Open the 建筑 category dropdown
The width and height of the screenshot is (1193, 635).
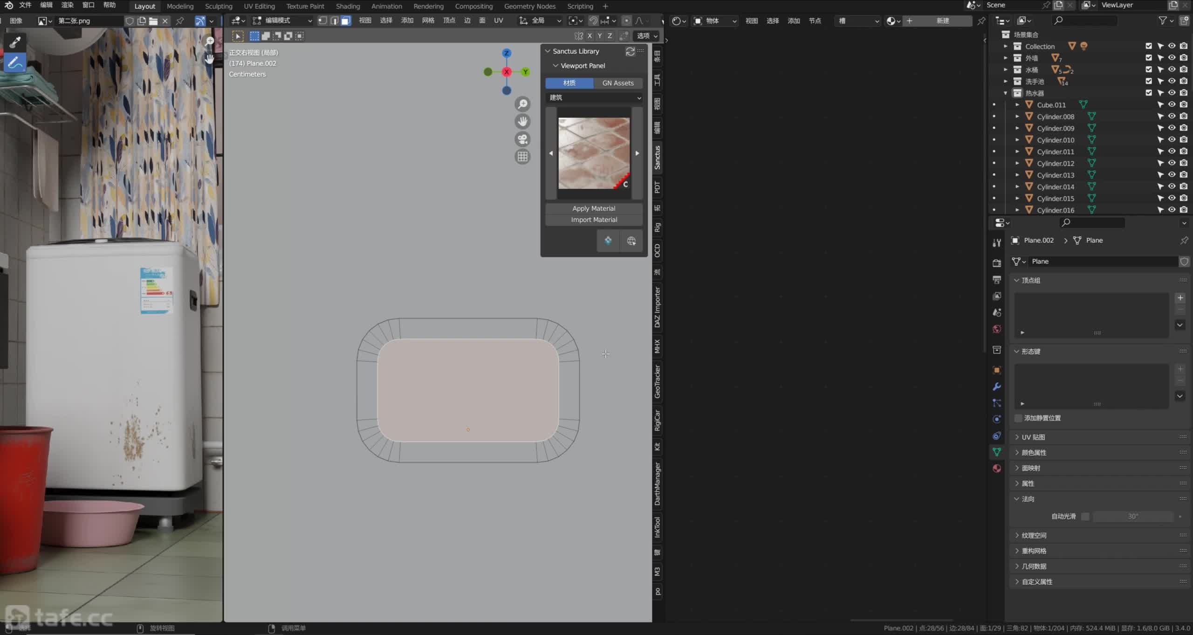[x=594, y=97]
